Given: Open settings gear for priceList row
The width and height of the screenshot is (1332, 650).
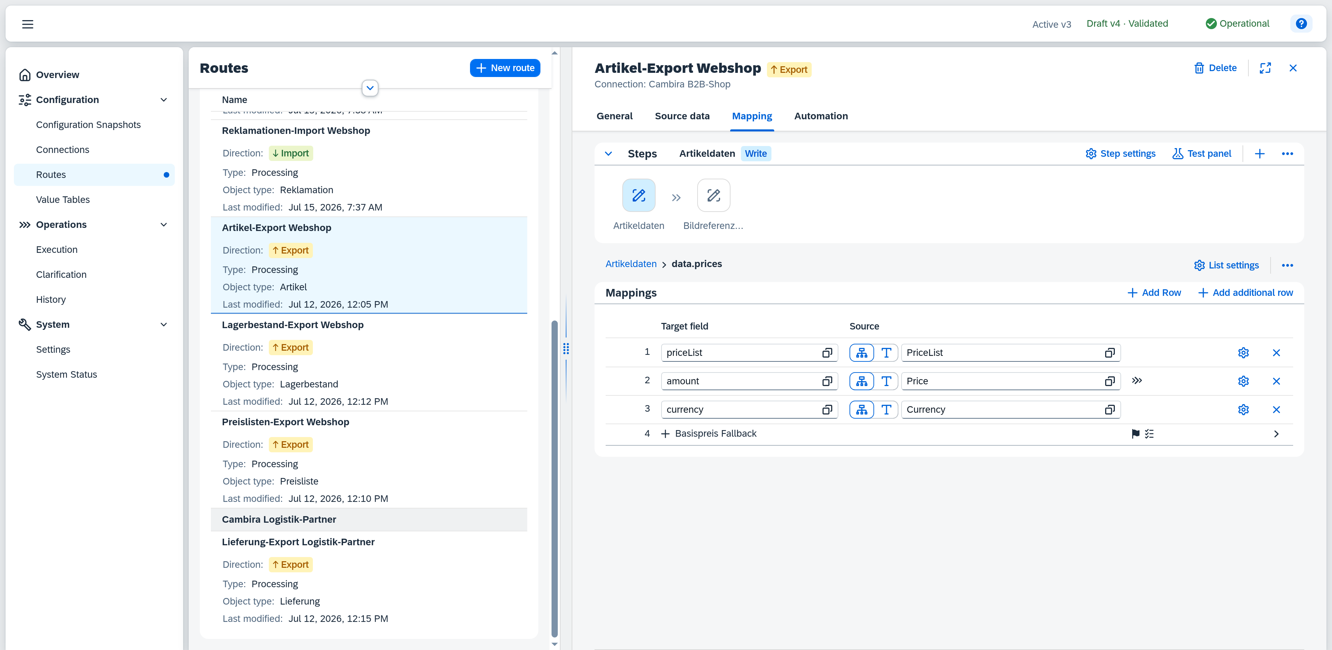Looking at the screenshot, I should coord(1243,353).
